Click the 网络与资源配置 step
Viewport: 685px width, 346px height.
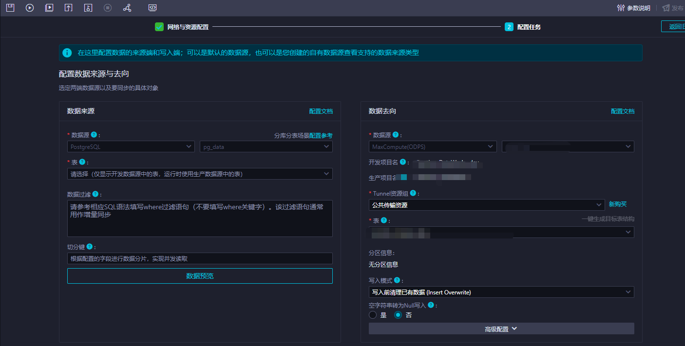pos(188,27)
